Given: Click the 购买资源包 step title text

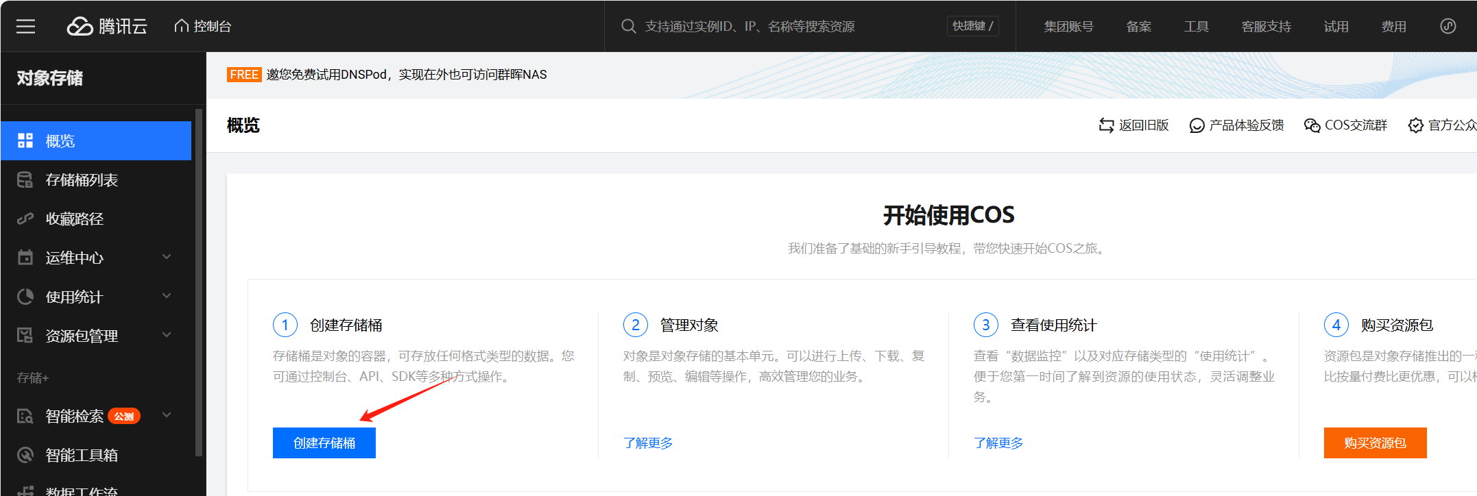Looking at the screenshot, I should click(x=1397, y=325).
